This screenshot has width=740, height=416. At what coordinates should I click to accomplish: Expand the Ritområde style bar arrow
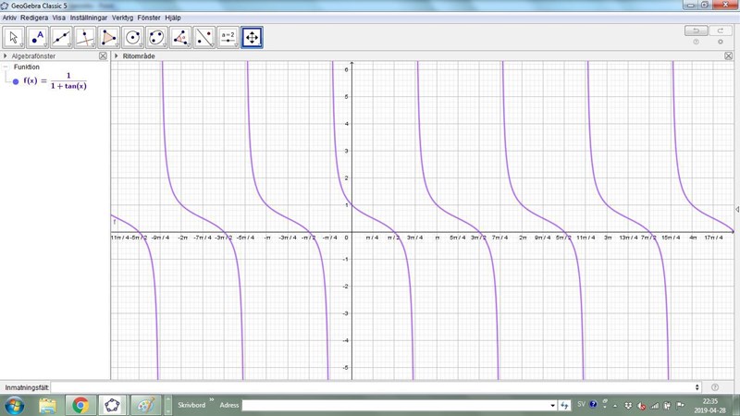tap(117, 56)
